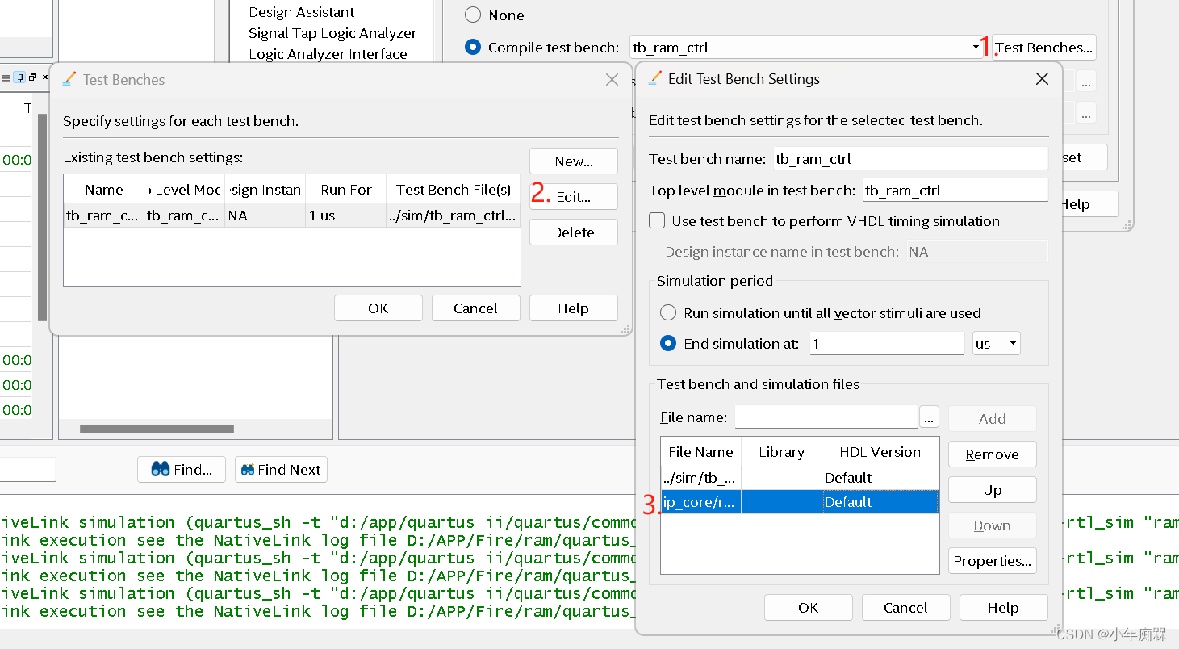Move selected file Up

coord(993,490)
